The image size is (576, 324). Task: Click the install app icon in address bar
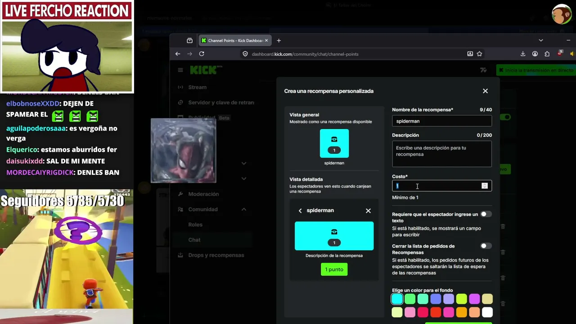click(x=470, y=54)
